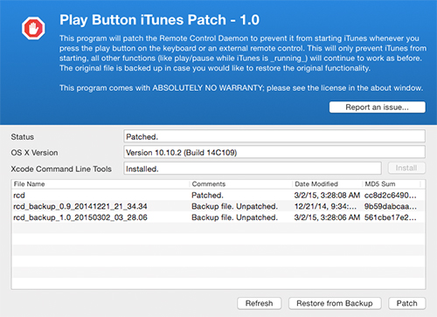This screenshot has width=437, height=317.
Task: Restore from Backup button click
Action: (335, 303)
